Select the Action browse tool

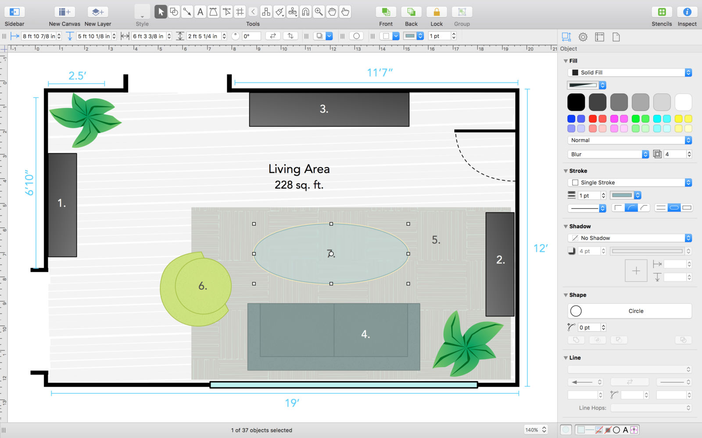(345, 12)
